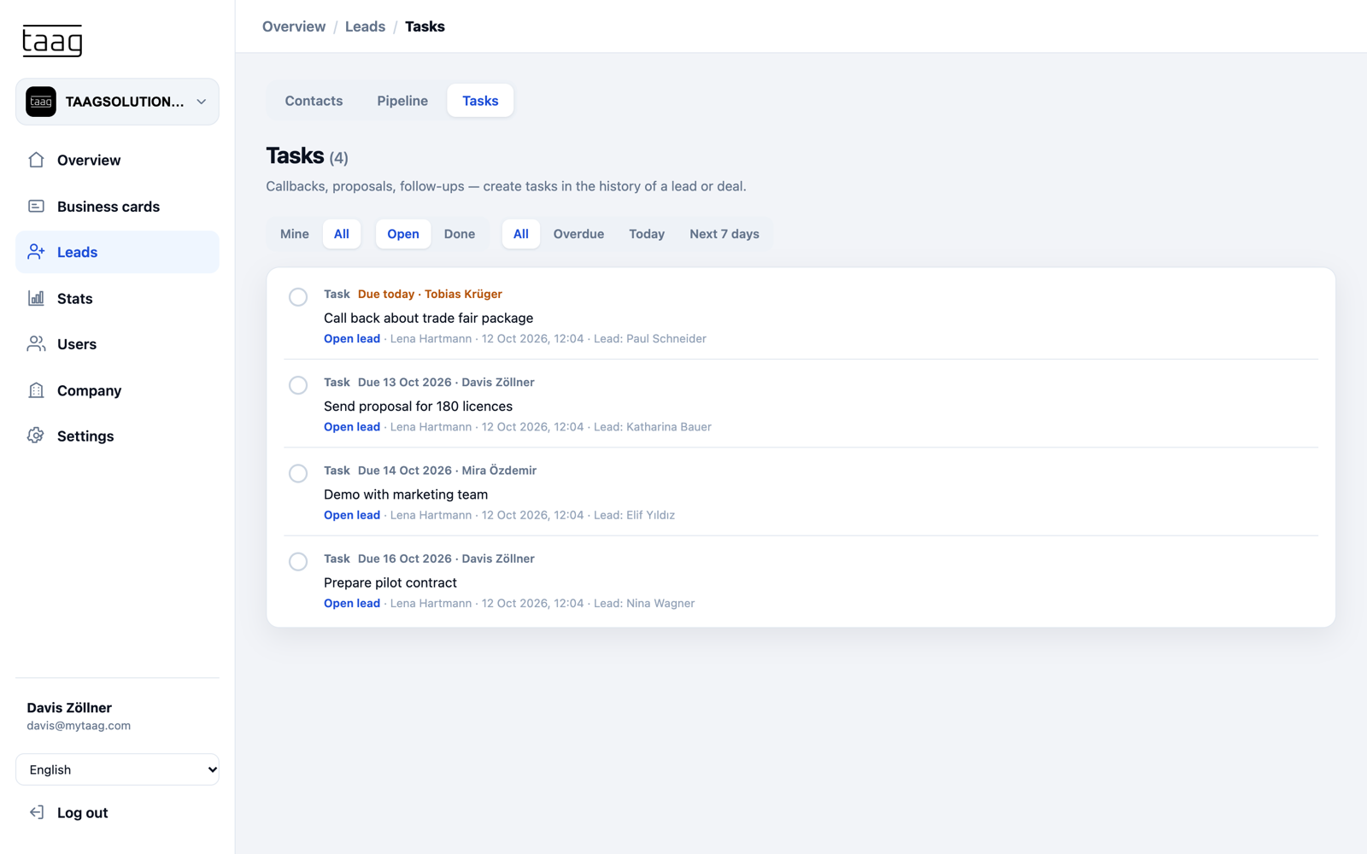Switch to the Pipeline tab
The height and width of the screenshot is (854, 1367).
[402, 101]
